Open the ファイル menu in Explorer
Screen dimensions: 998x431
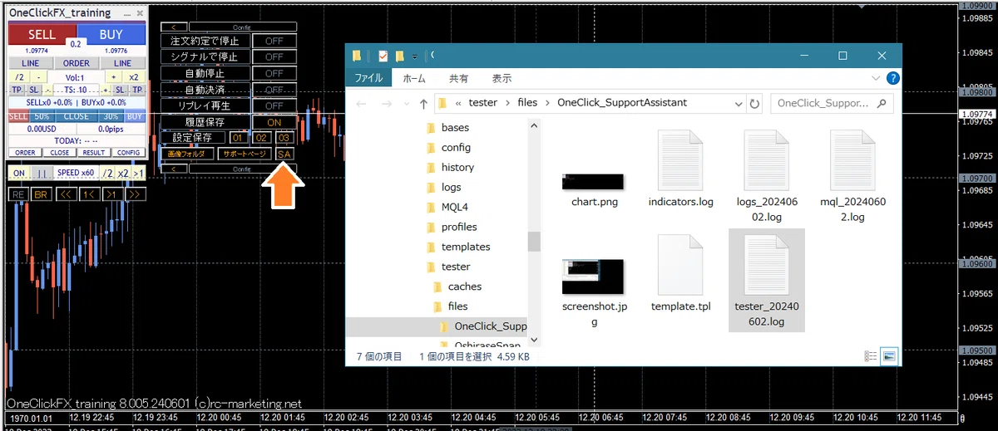pos(368,78)
